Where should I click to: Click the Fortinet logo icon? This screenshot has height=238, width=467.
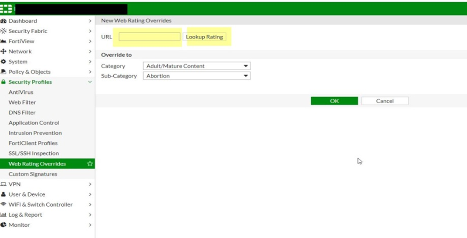[7, 9]
